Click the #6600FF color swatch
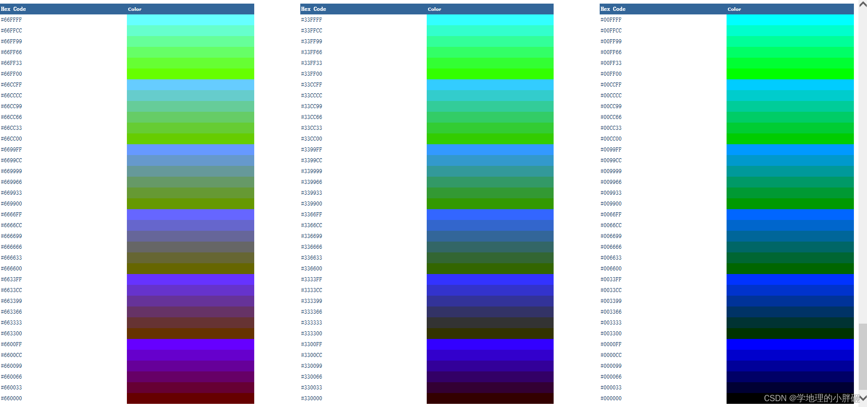The height and width of the screenshot is (407, 867). click(x=191, y=344)
